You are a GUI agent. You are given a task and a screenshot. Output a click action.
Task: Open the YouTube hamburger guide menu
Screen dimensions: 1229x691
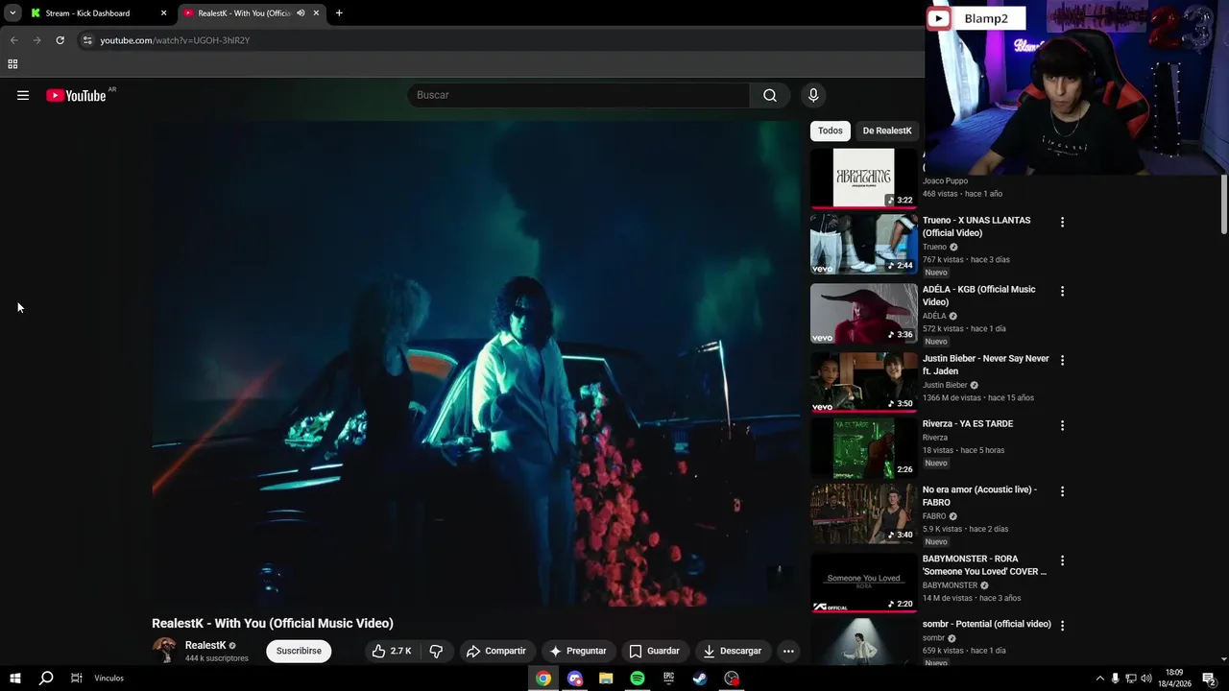23,95
